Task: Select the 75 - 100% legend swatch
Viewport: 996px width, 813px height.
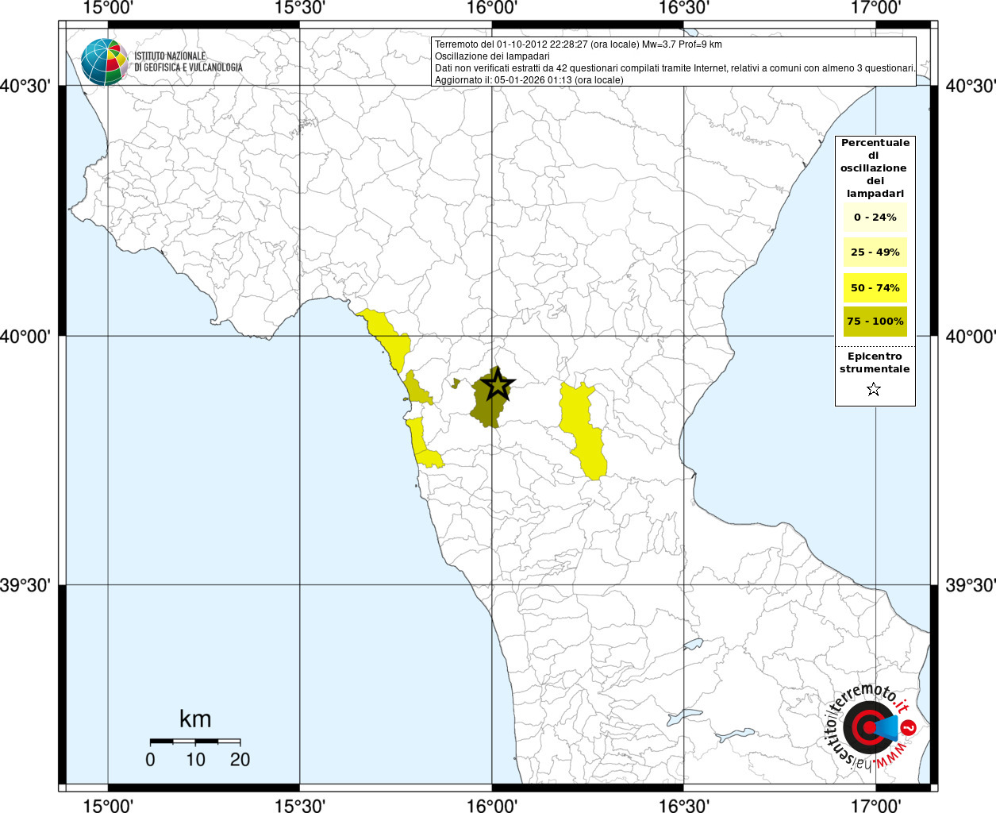Action: pos(875,321)
